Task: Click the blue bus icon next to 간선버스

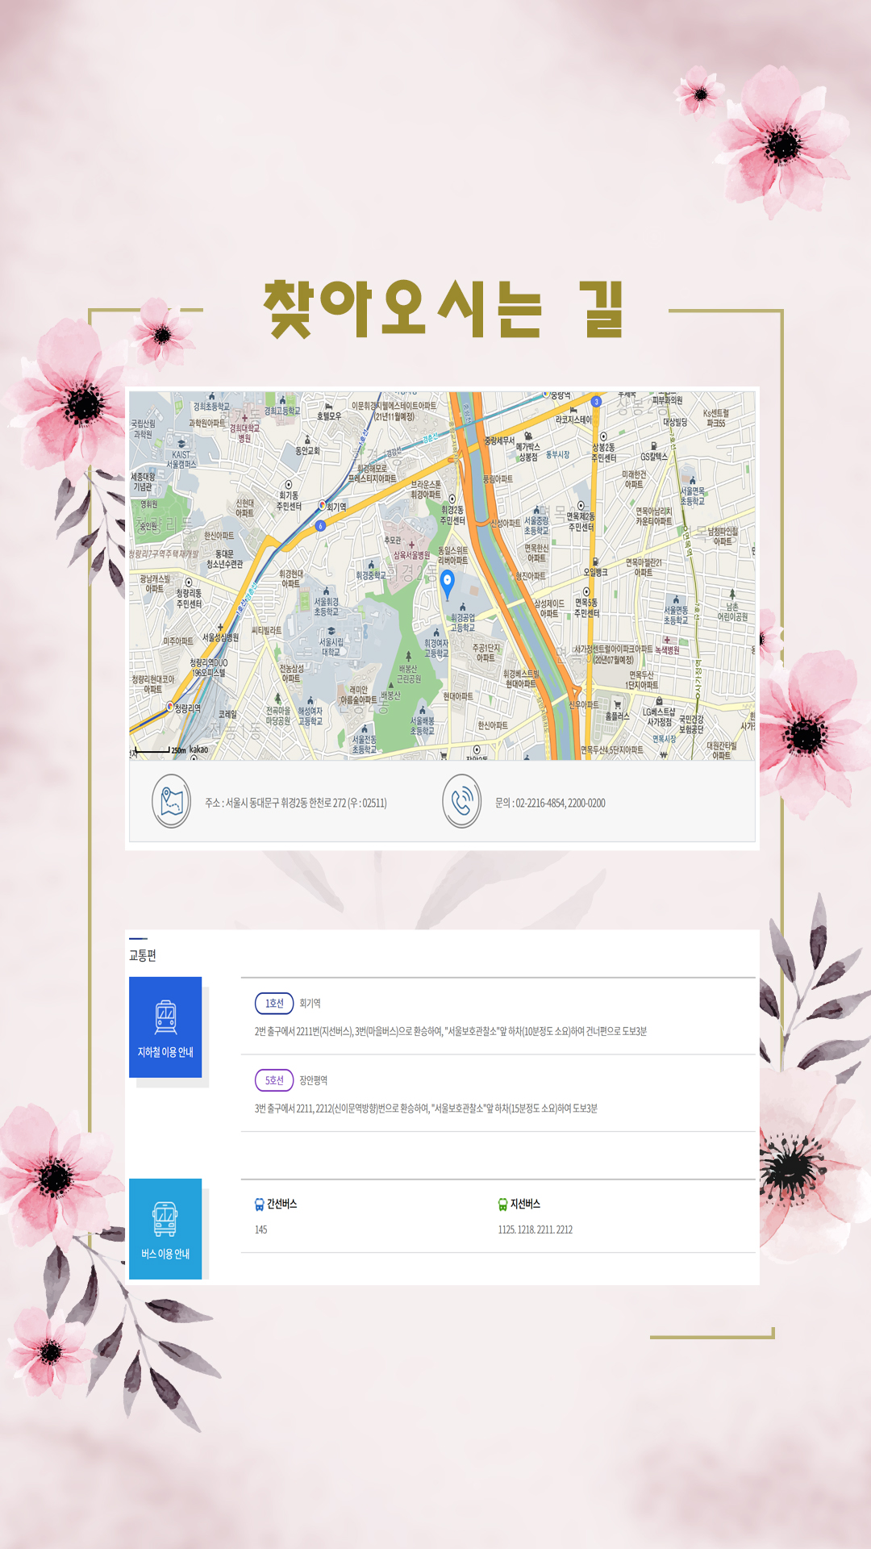Action: [x=259, y=1204]
